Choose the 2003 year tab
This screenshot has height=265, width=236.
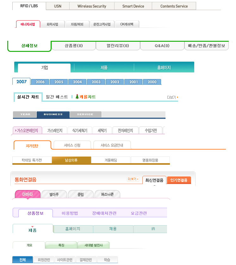pyautogui.click(x=96, y=82)
